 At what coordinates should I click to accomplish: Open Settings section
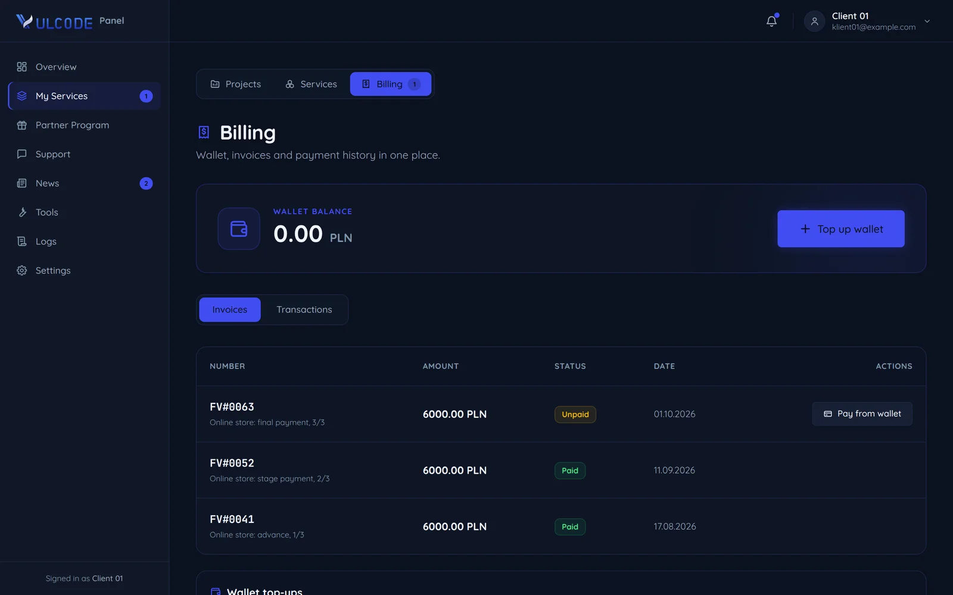click(85, 271)
